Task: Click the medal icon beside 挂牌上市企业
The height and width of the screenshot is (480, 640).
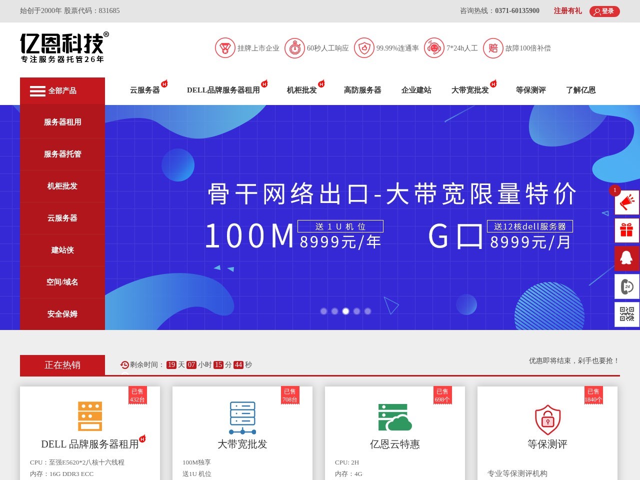Action: [x=225, y=48]
